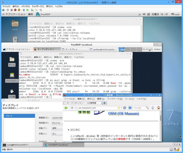Select the first workspace in workspace switcher
This screenshot has width=183, height=153.
point(122,49)
